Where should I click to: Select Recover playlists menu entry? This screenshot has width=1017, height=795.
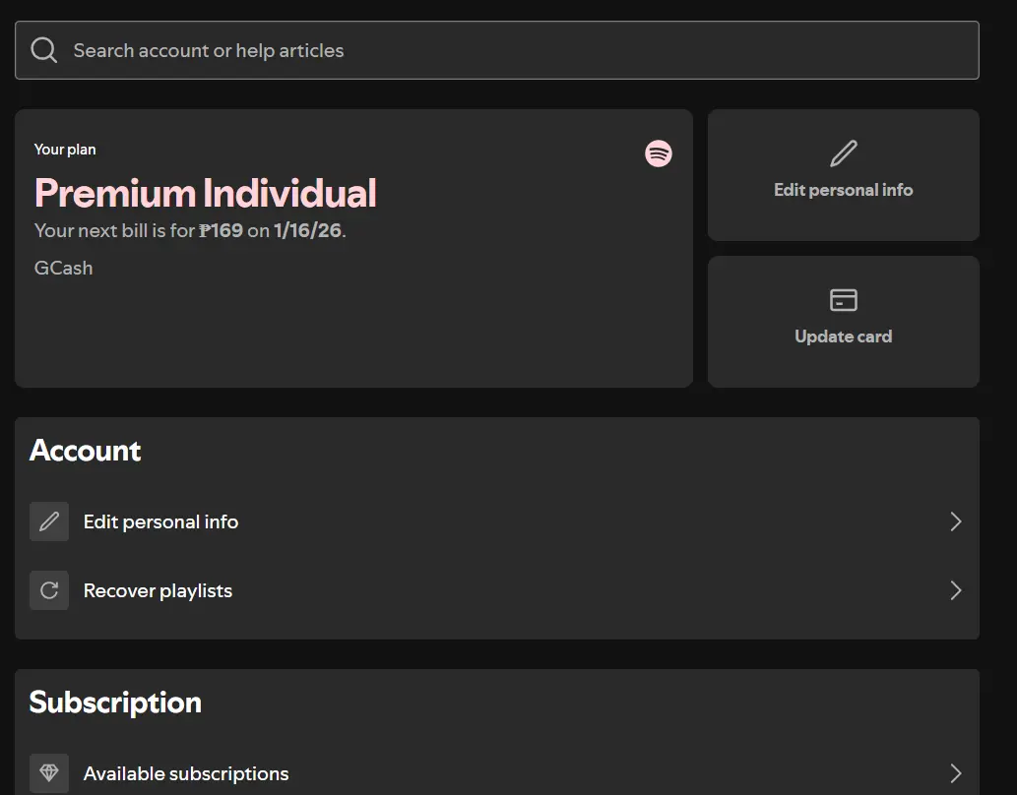coord(497,590)
